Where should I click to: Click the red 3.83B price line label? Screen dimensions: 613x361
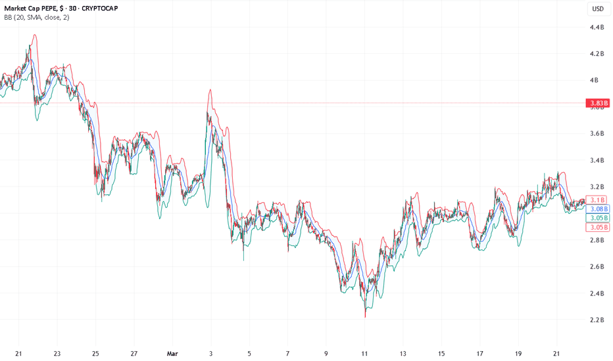coord(598,103)
